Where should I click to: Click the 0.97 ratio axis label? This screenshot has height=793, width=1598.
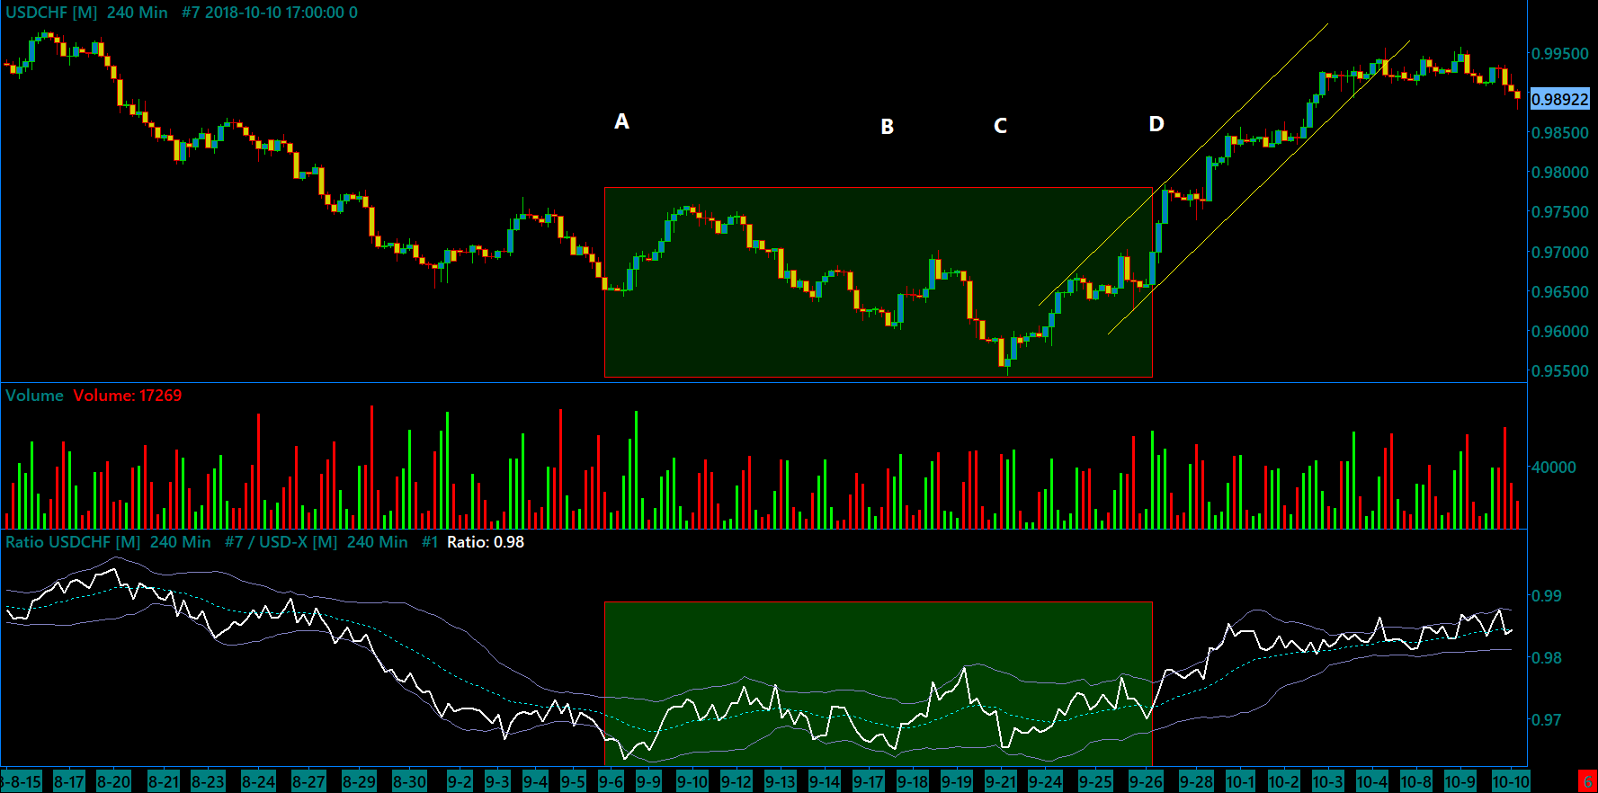1547,720
